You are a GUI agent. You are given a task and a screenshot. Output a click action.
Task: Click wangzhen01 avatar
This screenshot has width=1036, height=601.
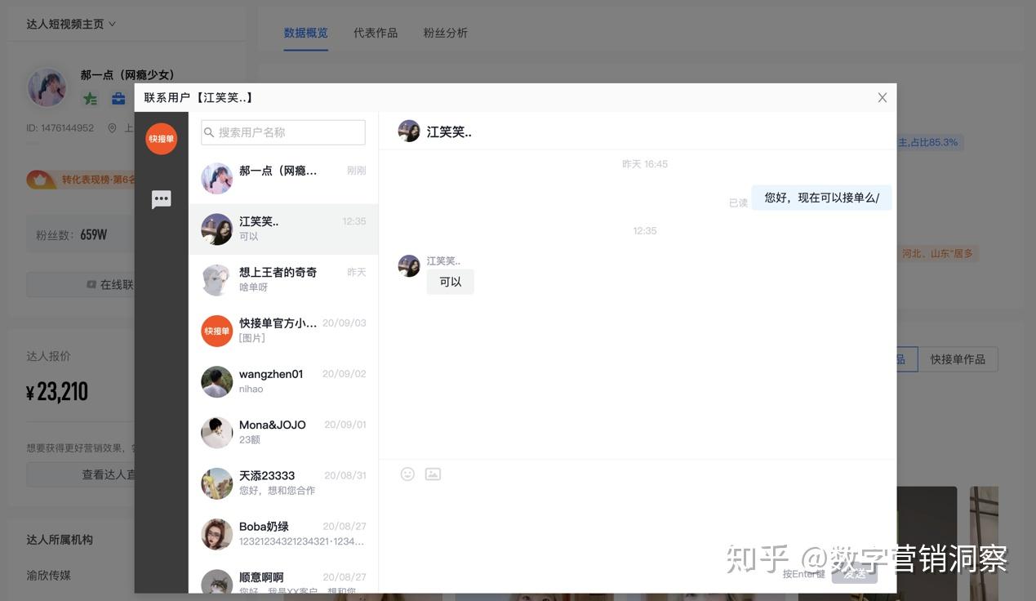tap(216, 381)
